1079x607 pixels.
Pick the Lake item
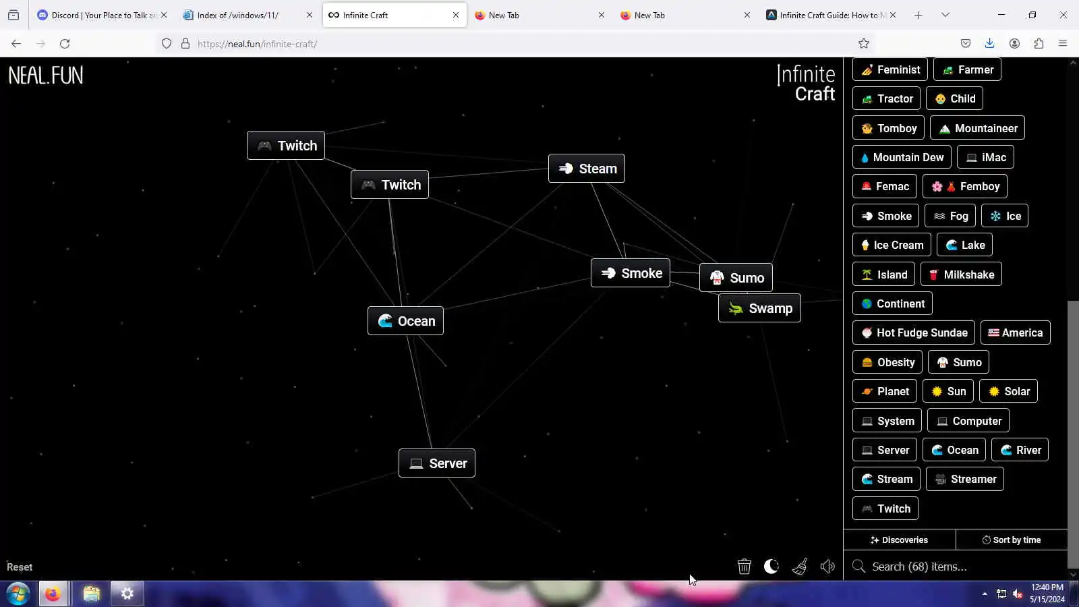[964, 245]
